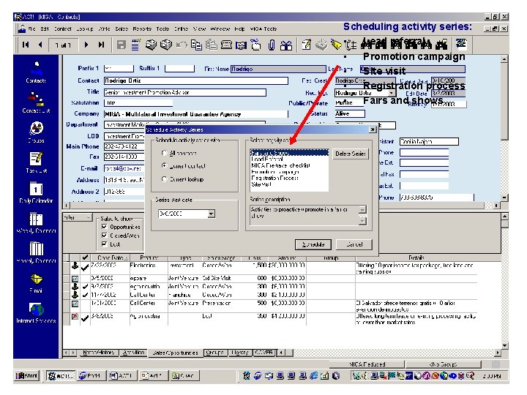
Task: Open the Contact menu
Action: (x=62, y=29)
